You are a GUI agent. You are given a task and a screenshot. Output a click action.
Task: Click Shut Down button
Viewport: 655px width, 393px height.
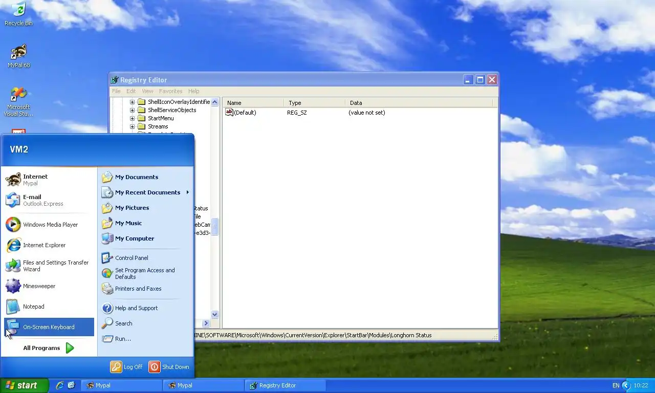[169, 367]
